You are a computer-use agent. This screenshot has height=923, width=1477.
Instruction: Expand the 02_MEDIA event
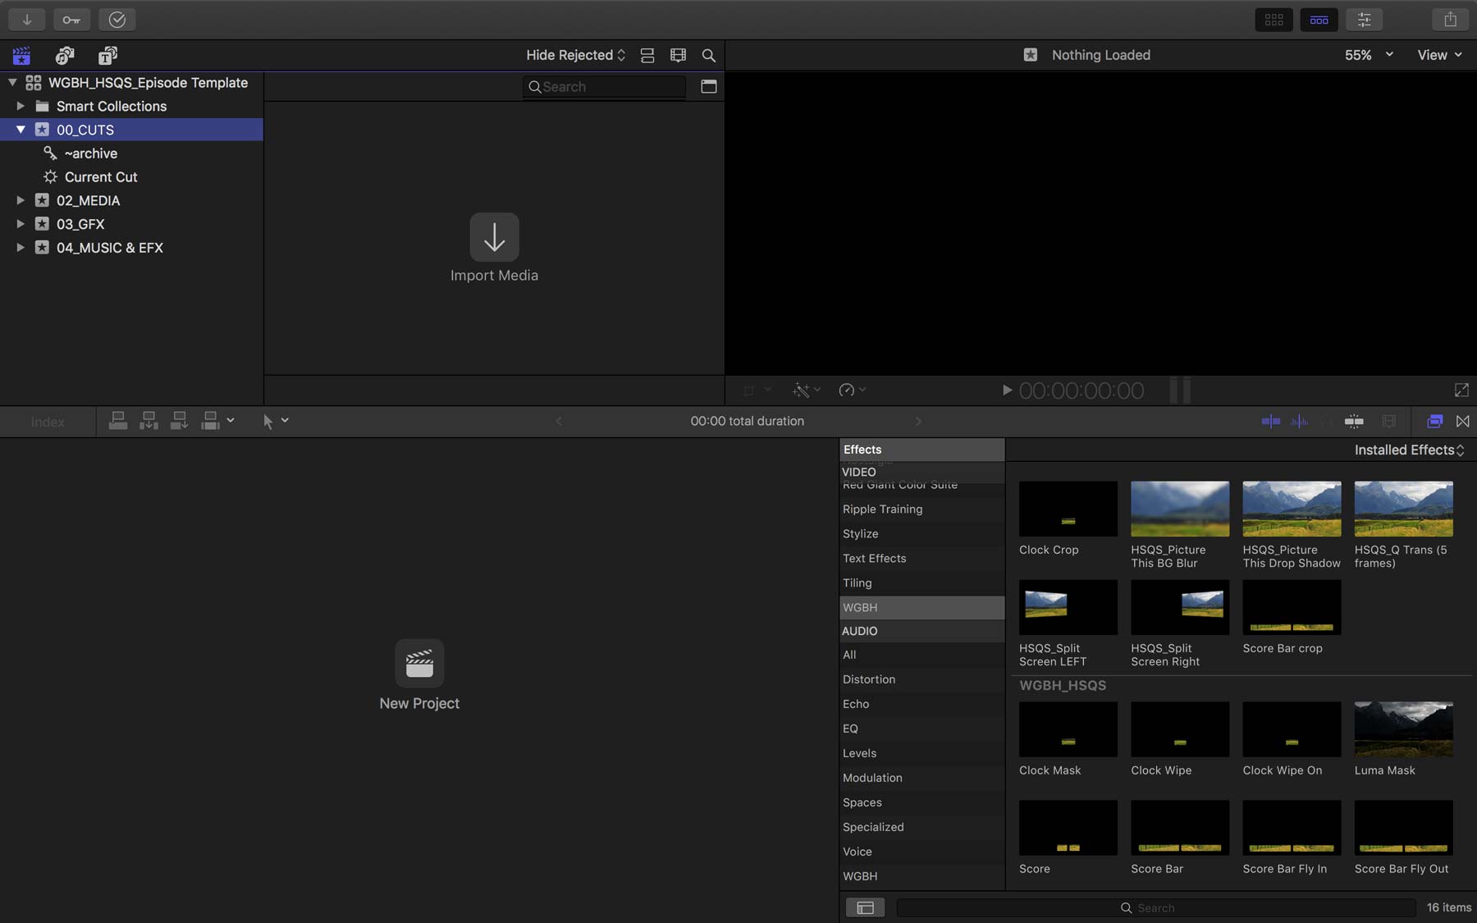click(21, 200)
